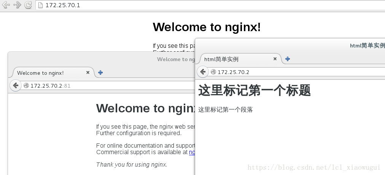The height and width of the screenshot is (175, 385).
Task: Focus the 172.25.70.1 address bar
Action: click(x=210, y=5)
